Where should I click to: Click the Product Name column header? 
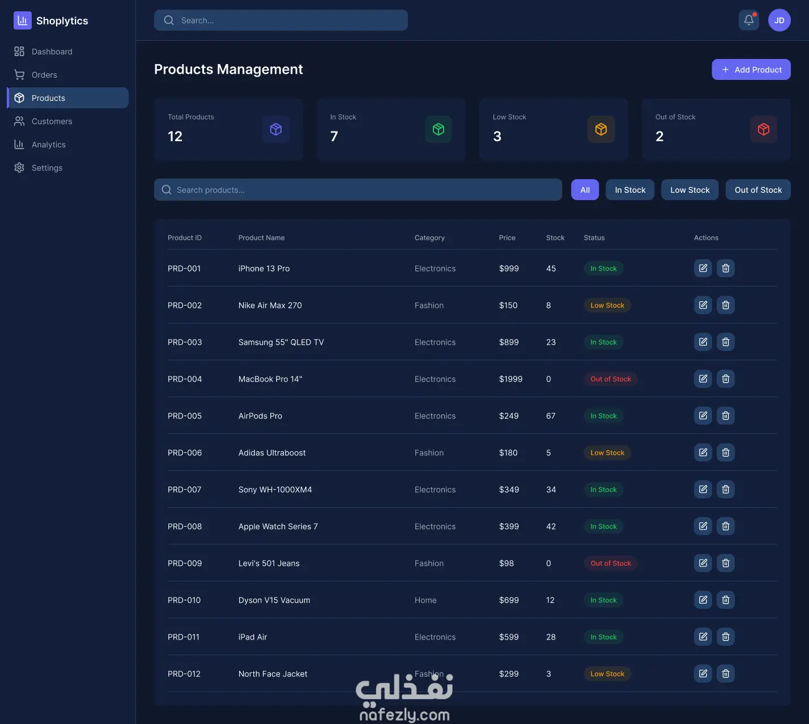point(262,238)
